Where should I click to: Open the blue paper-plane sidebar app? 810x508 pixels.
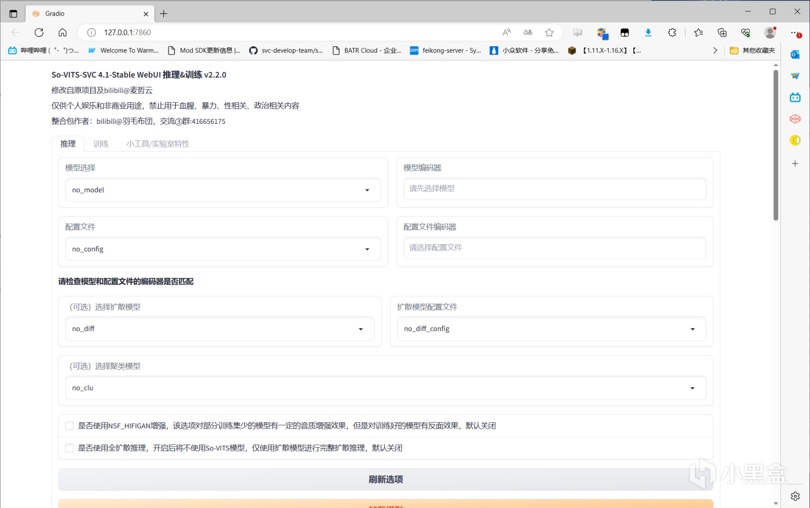click(795, 76)
